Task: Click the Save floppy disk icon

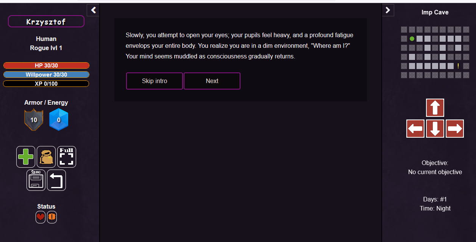Action: click(36, 180)
